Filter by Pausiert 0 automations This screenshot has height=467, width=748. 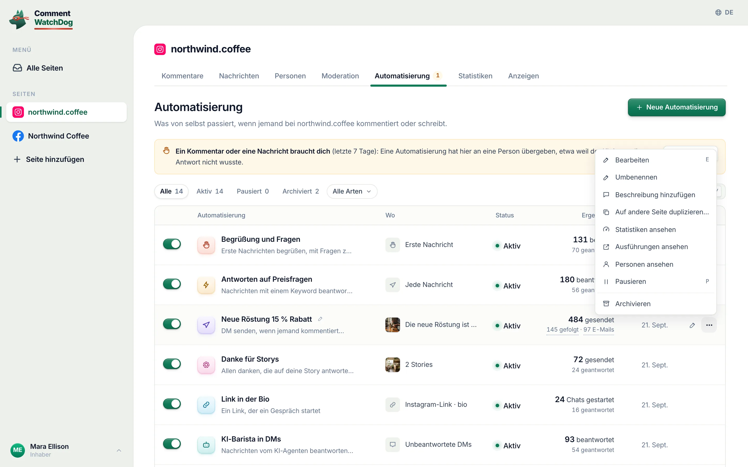pyautogui.click(x=252, y=191)
